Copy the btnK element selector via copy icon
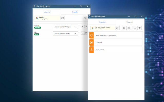Viewport: 164px width, 102px height. (x=86, y=33)
